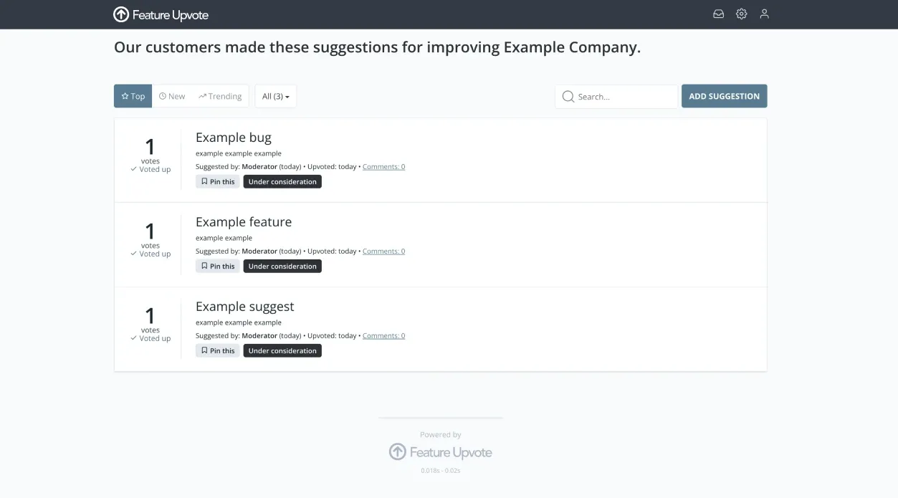
Task: Click Under consideration status on Example suggest
Action: click(282, 350)
